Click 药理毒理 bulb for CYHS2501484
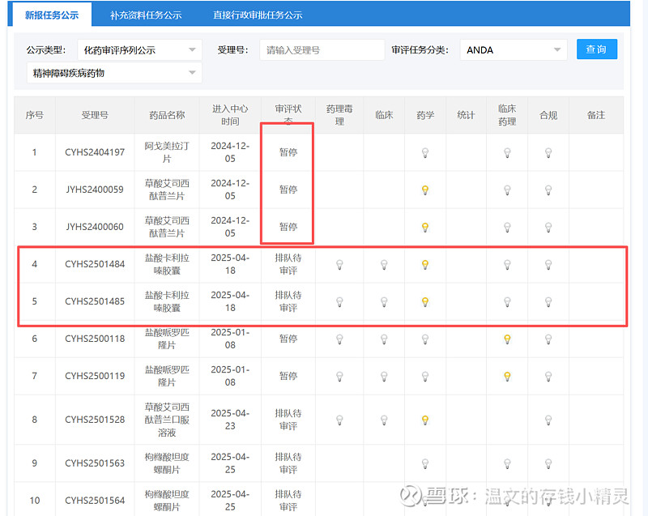This screenshot has width=648, height=516. (339, 264)
